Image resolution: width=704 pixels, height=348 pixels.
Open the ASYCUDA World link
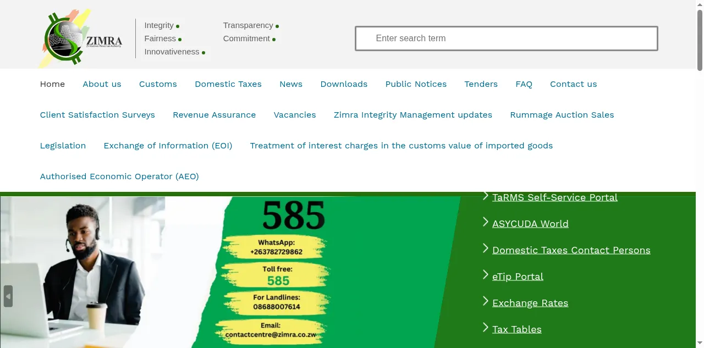click(x=530, y=224)
